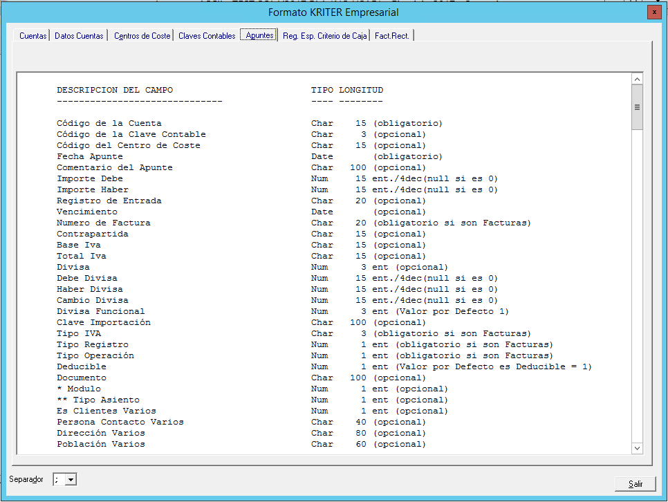This screenshot has width=668, height=502.
Task: Click the 'TIPO LONGITUD' column header
Action: (x=346, y=90)
